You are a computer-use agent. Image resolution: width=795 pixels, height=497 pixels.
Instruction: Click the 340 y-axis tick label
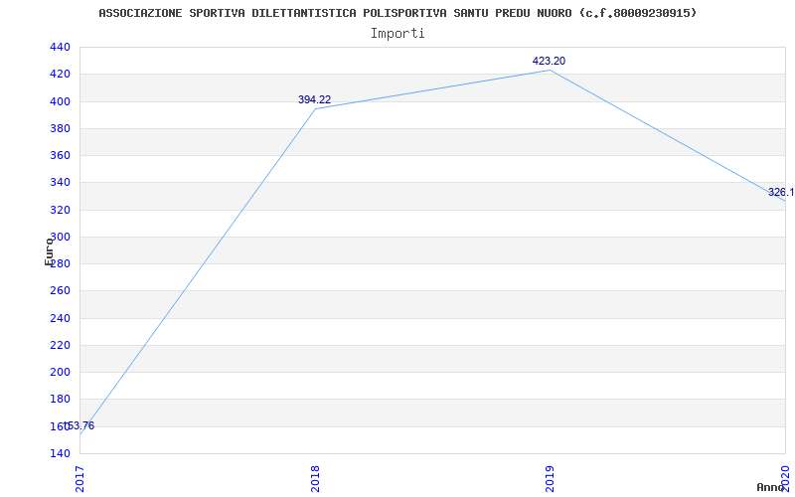(60, 183)
